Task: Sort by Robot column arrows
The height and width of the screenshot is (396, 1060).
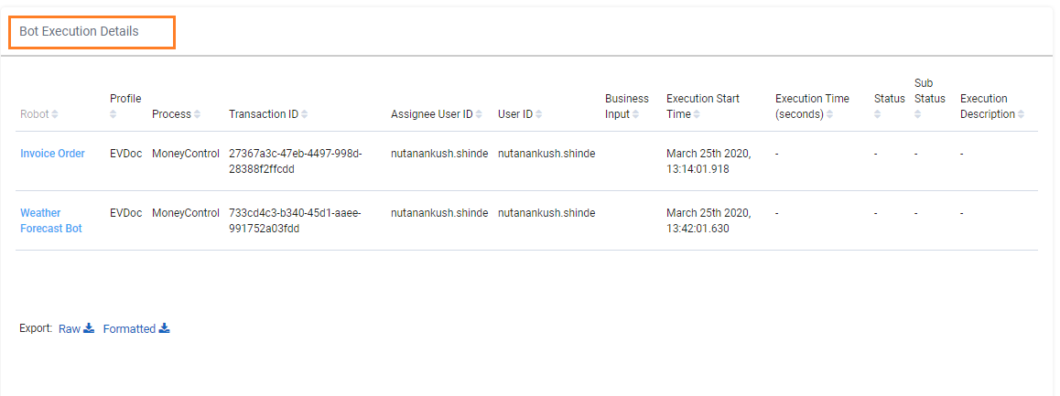Action: (x=55, y=115)
